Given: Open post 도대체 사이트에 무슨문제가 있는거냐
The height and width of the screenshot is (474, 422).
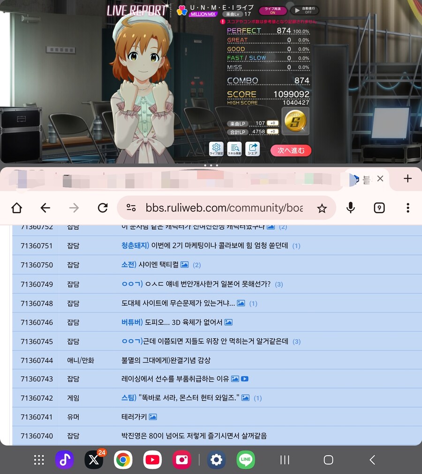Looking at the screenshot, I should pos(178,303).
